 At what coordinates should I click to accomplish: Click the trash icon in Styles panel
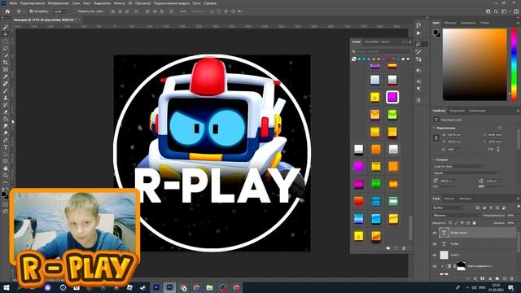tap(404, 248)
